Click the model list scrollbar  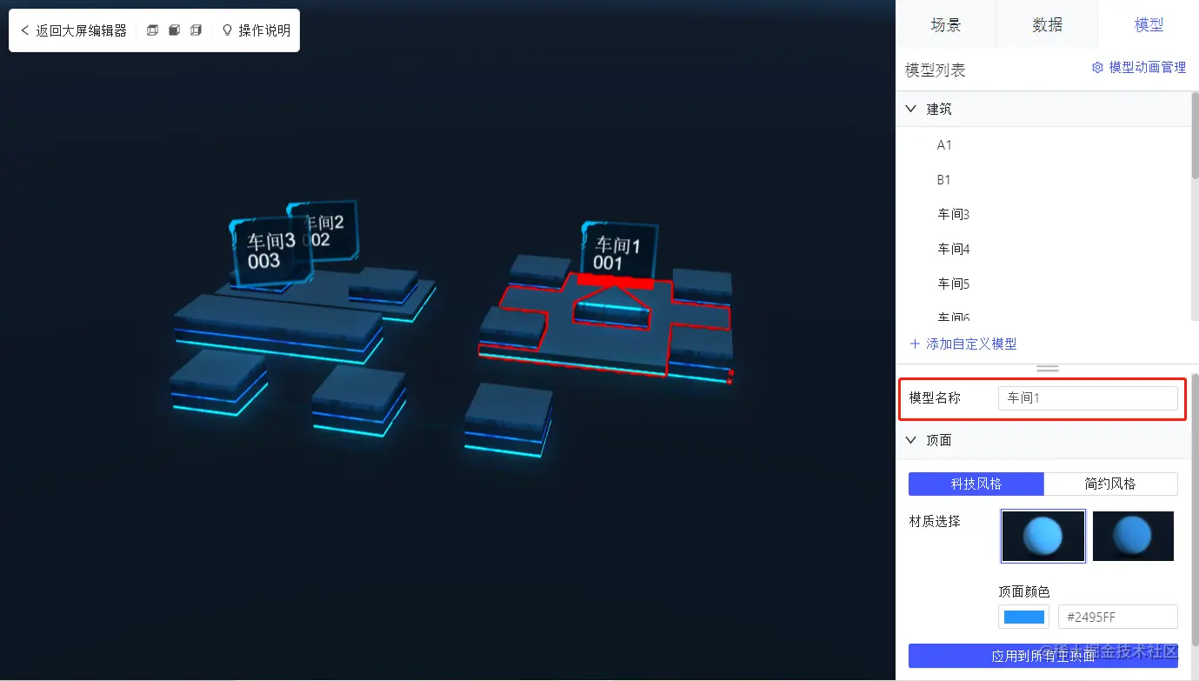click(1195, 137)
